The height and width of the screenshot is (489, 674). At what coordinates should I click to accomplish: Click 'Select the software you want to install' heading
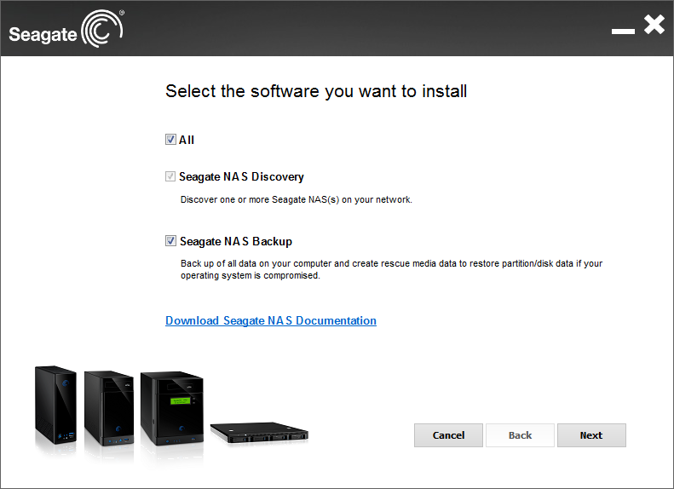click(316, 91)
